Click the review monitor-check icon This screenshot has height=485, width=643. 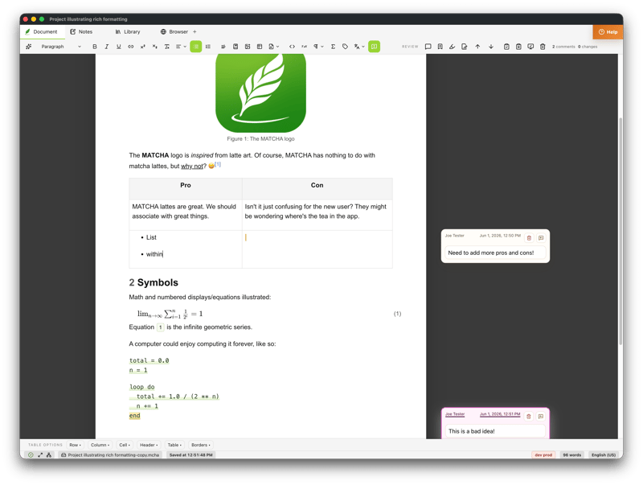(x=530, y=47)
